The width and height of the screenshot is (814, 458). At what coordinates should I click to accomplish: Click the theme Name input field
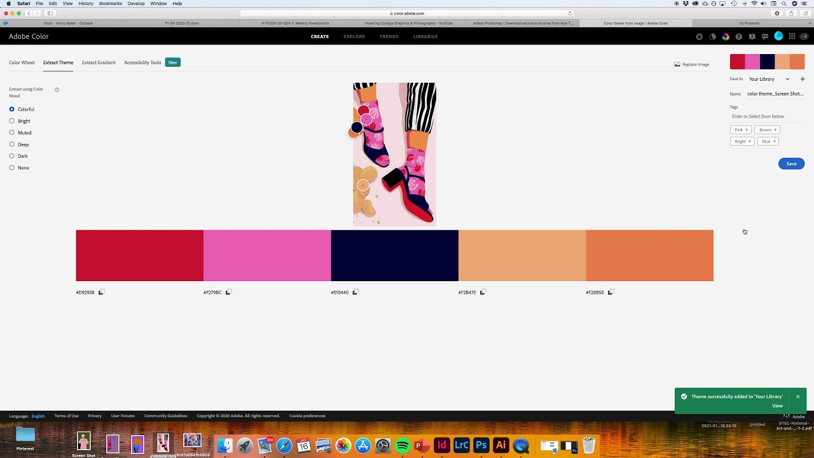click(x=775, y=94)
